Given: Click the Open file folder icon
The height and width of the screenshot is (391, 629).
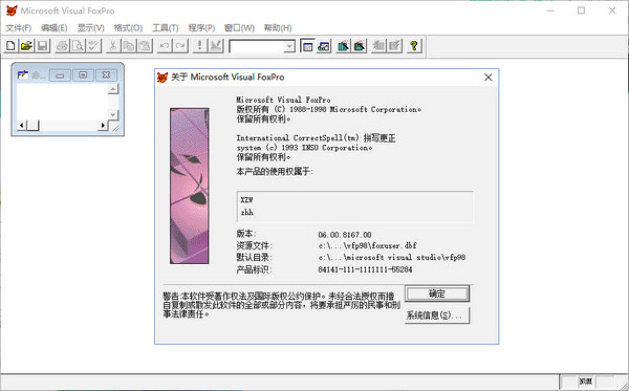Looking at the screenshot, I should 26,46.
